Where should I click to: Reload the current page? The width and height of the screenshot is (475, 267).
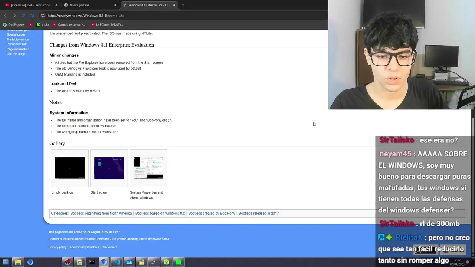click(23, 16)
